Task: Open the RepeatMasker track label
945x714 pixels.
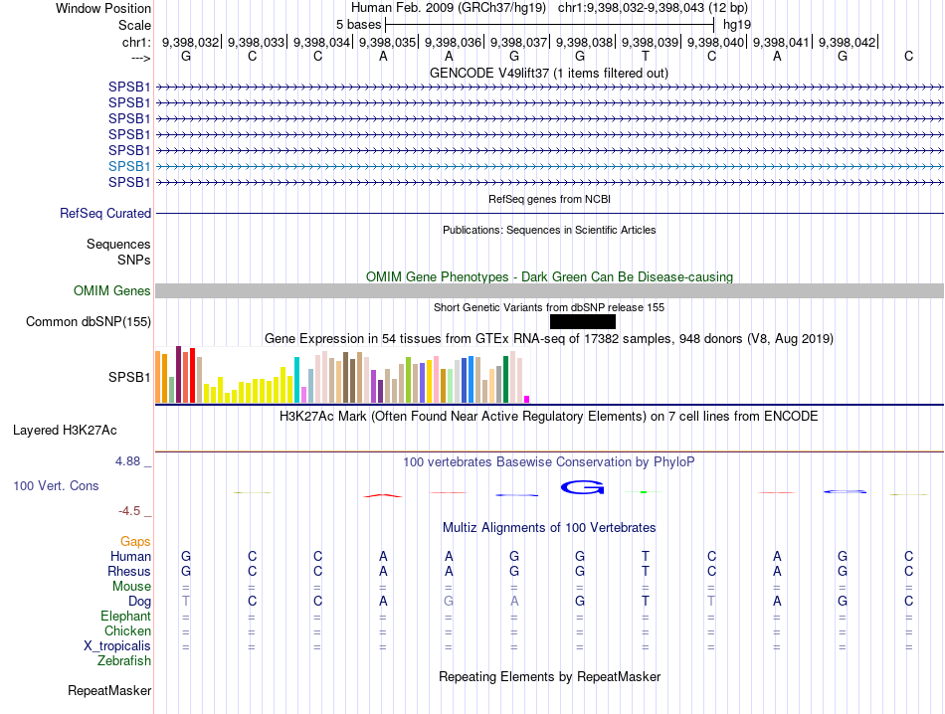Action: click(x=109, y=690)
